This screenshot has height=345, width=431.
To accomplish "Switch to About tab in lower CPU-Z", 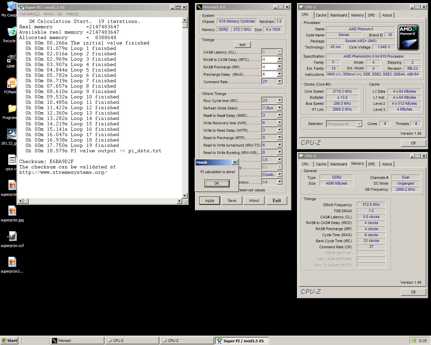I will 387,164.
